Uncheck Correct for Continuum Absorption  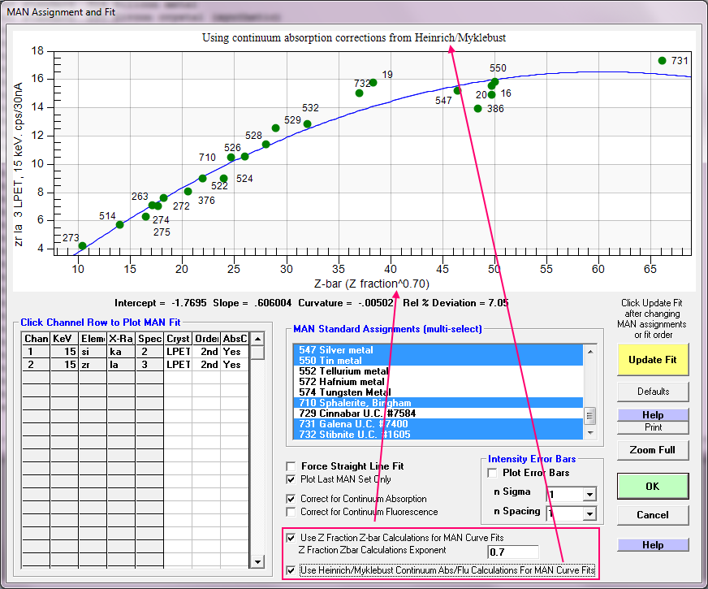[291, 499]
